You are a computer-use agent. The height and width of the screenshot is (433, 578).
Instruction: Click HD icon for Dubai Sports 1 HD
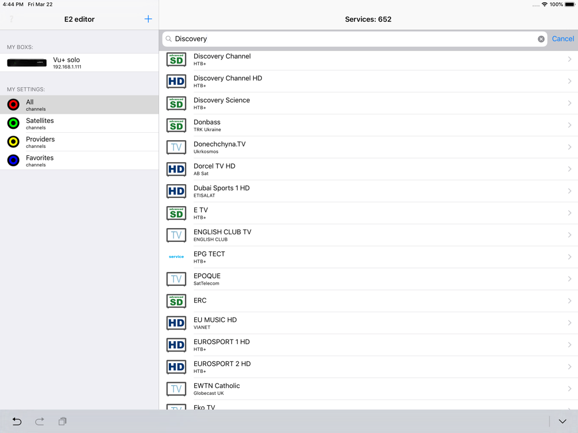176,192
